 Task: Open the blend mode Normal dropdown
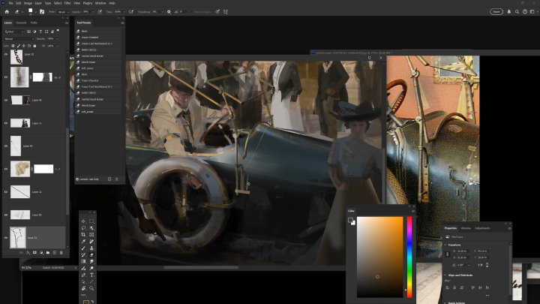(19, 38)
